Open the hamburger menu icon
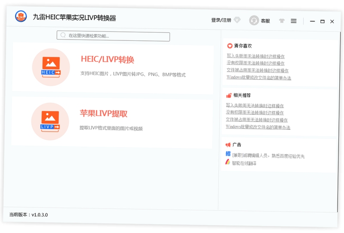344x233 pixels. pos(294,21)
